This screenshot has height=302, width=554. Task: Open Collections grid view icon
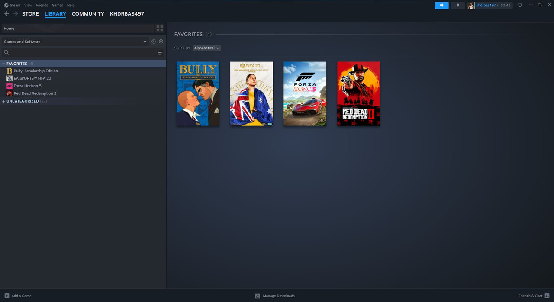click(160, 28)
